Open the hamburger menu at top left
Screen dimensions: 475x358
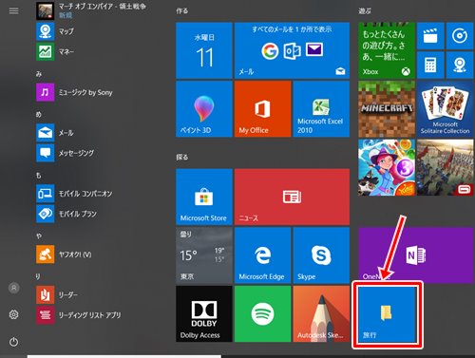click(x=13, y=11)
